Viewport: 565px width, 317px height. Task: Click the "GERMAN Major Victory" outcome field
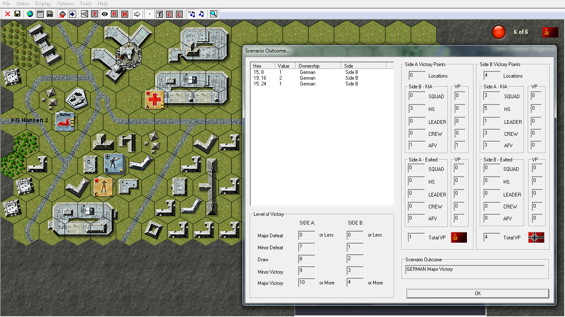[475, 269]
